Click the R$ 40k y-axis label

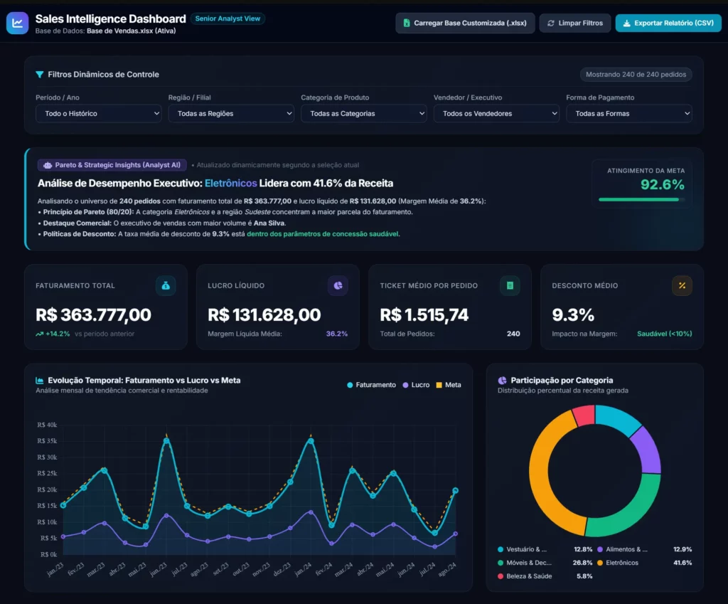tap(47, 425)
